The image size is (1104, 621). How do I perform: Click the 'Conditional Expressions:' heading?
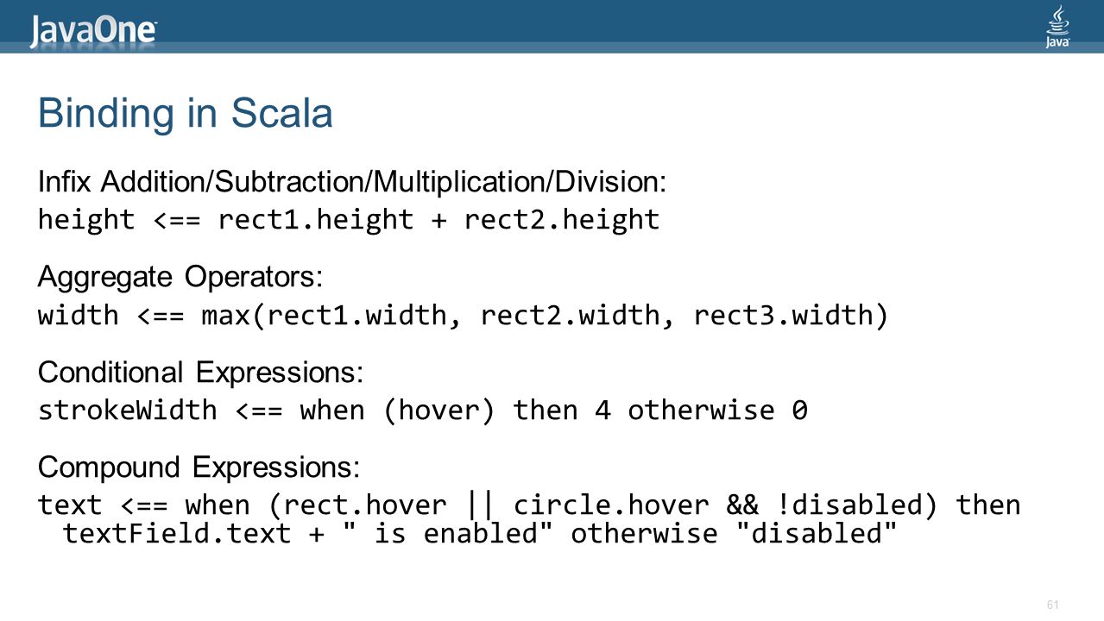pos(200,373)
